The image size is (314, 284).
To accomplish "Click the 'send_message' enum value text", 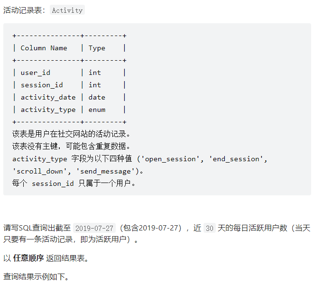I will click(105, 172).
